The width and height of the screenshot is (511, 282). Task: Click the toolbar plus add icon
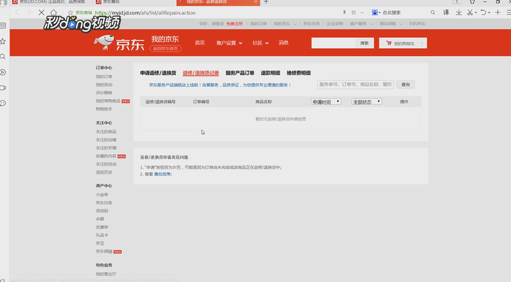pos(498,12)
